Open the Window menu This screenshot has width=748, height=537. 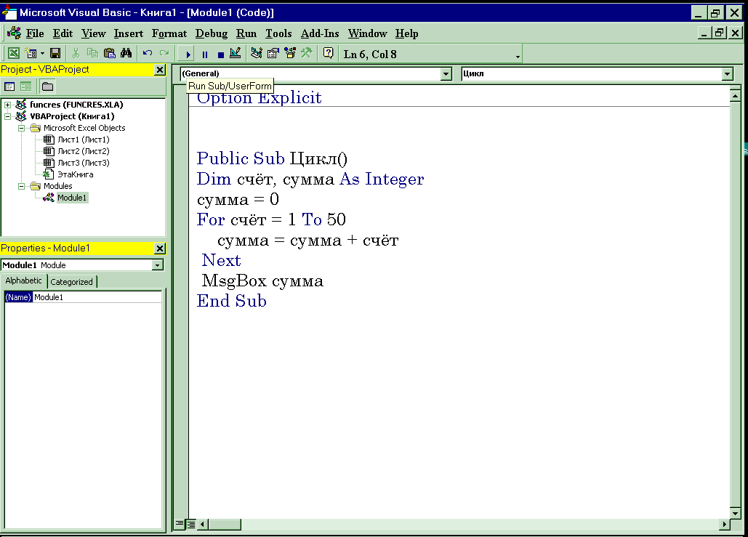(x=367, y=33)
